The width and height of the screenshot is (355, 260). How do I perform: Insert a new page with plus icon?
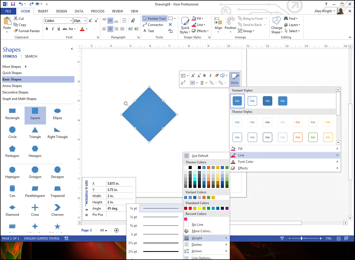117,230
